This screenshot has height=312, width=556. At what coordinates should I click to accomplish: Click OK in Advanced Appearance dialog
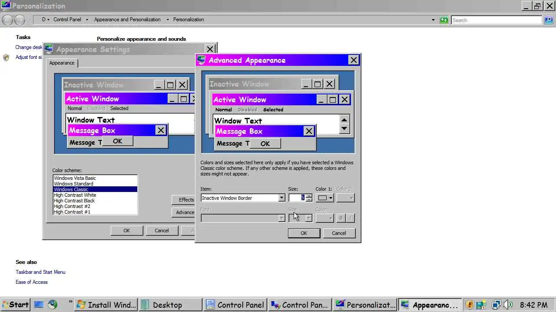tap(304, 233)
